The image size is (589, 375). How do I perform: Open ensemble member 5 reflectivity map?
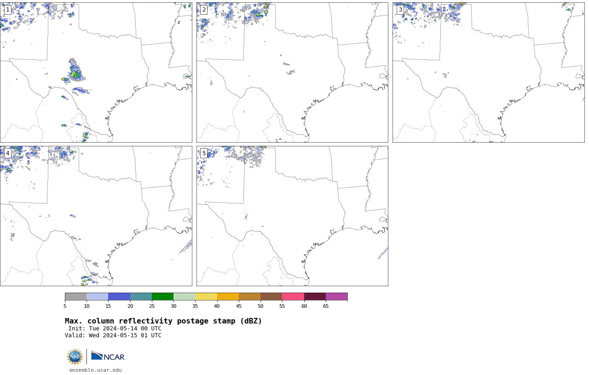292,216
